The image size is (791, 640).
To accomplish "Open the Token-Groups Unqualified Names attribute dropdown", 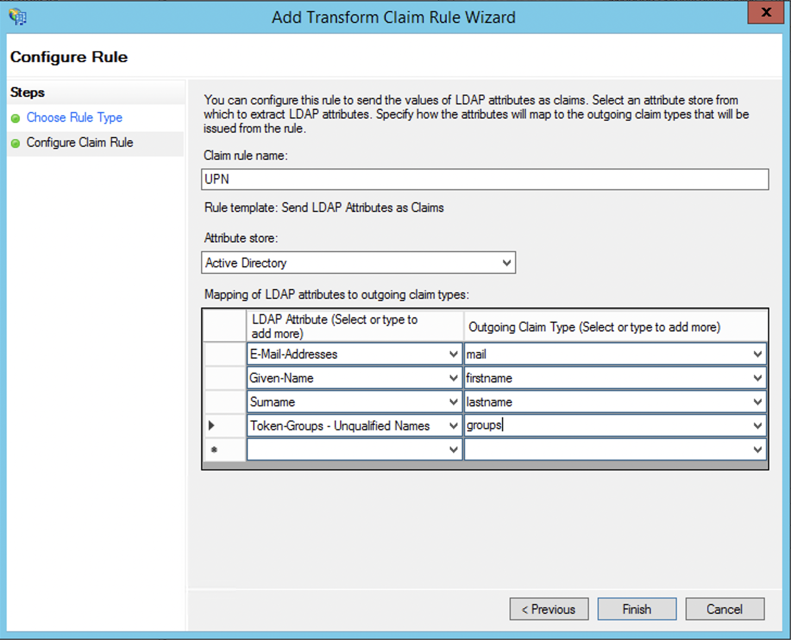I will (454, 425).
